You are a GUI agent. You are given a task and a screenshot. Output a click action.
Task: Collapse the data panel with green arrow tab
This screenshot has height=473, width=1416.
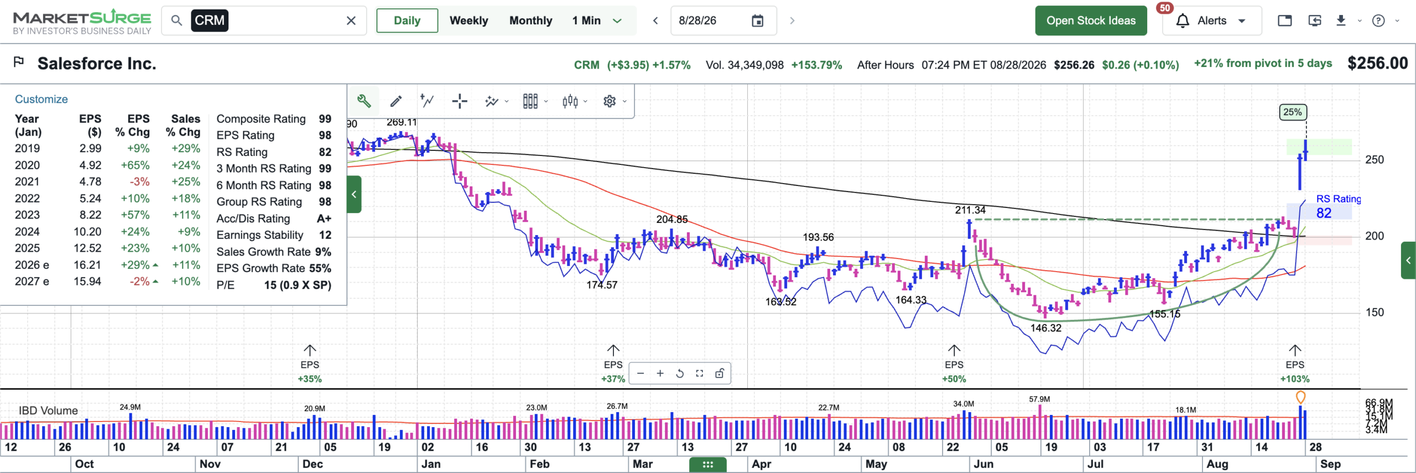[x=354, y=194]
